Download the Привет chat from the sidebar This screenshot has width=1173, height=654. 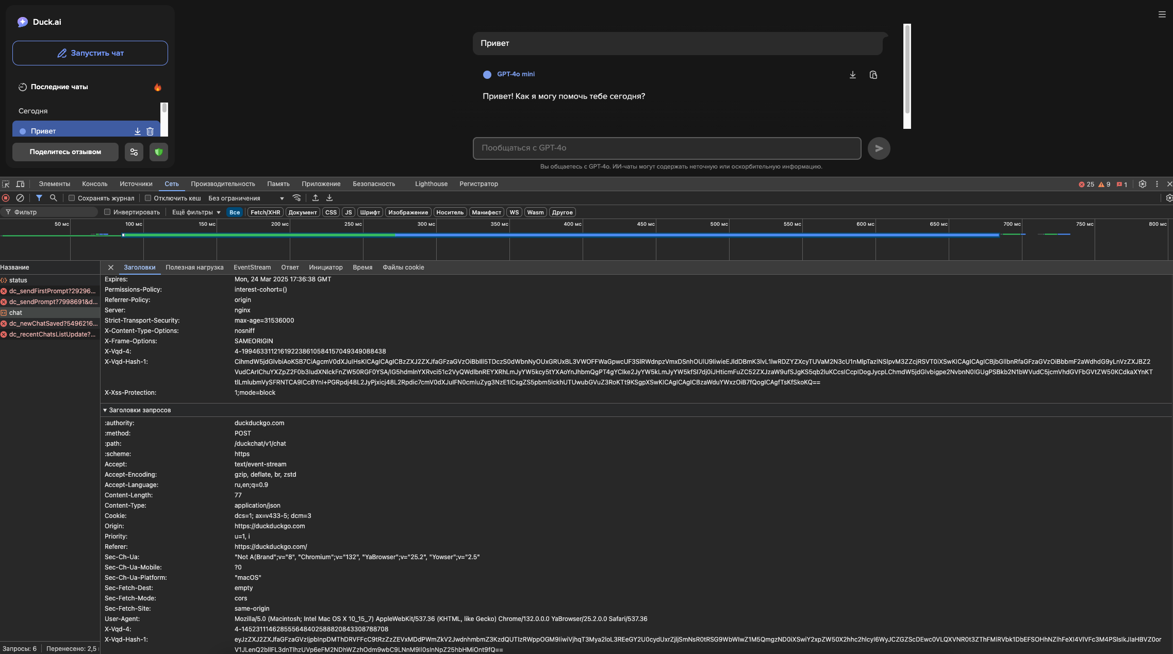tap(138, 131)
